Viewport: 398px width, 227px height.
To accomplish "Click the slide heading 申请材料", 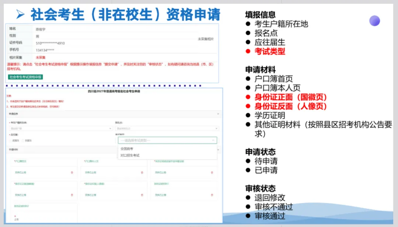I will click(260, 69).
